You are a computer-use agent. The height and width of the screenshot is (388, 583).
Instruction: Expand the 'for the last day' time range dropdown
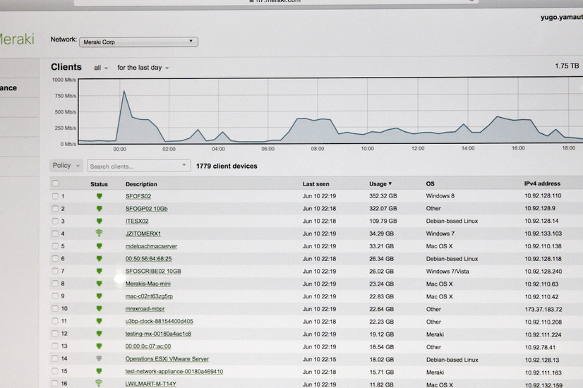tap(143, 68)
